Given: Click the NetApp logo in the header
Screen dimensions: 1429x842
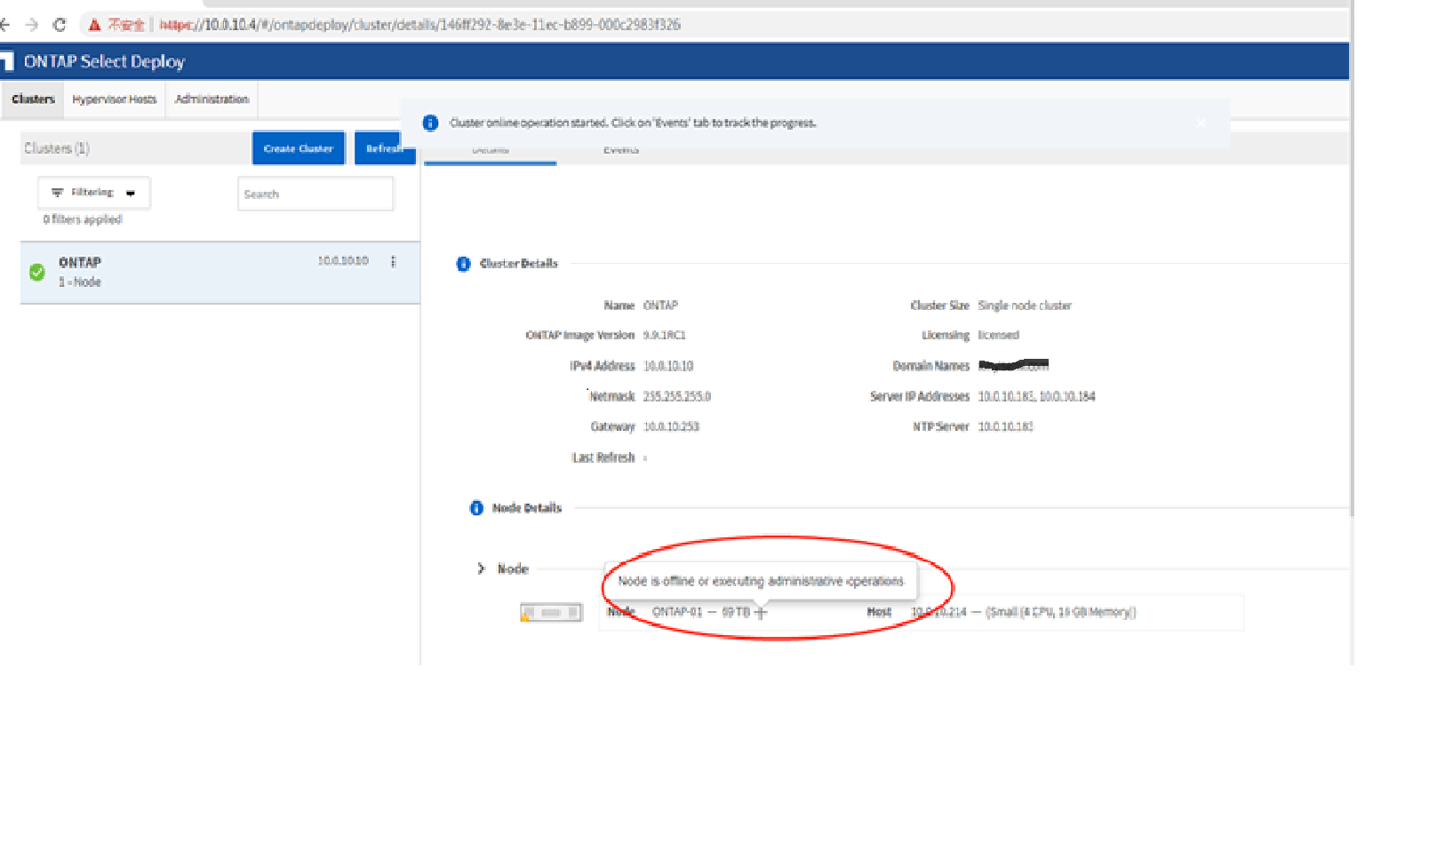Looking at the screenshot, I should [7, 61].
